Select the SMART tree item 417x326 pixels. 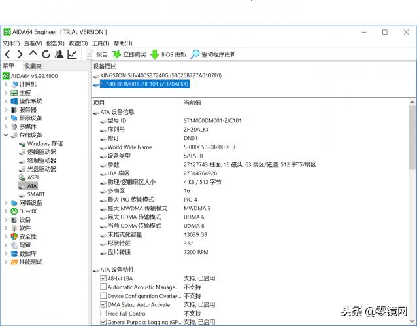pos(36,194)
